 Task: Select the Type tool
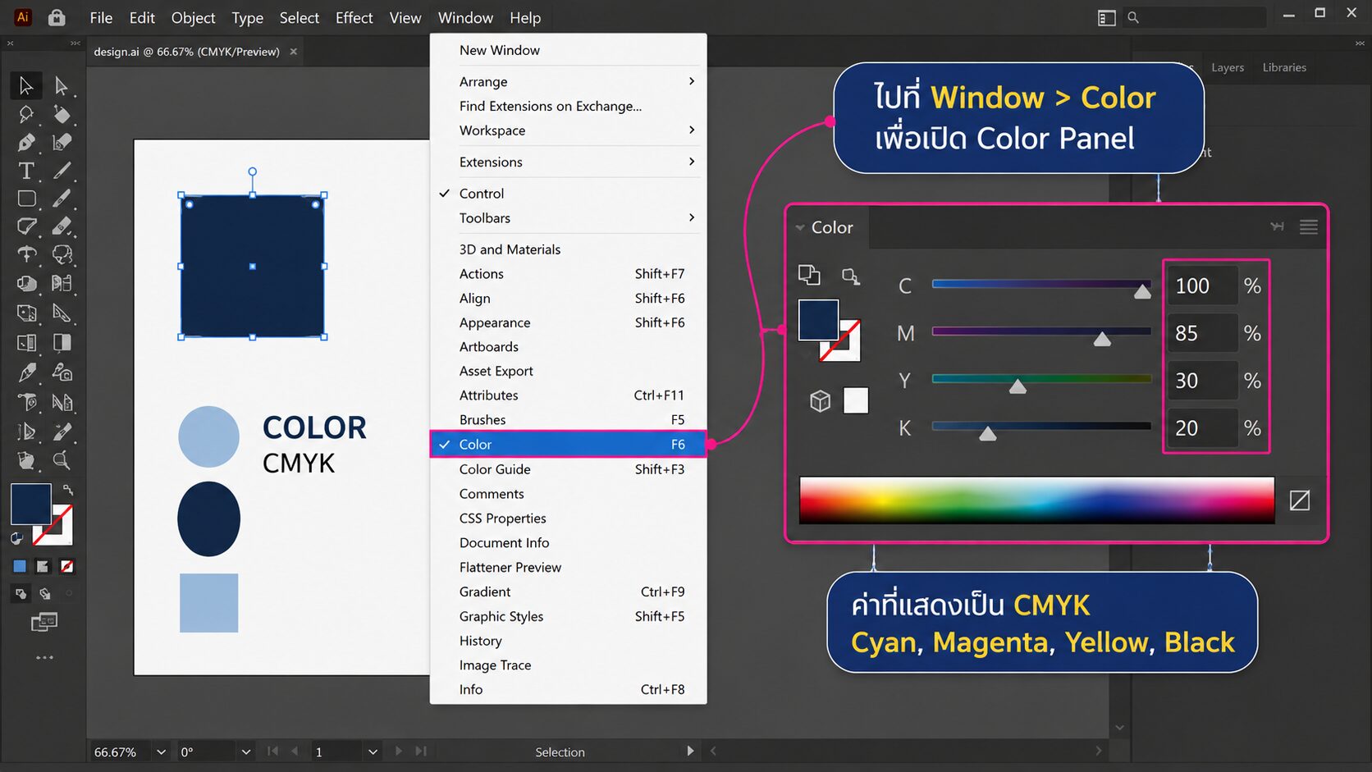pyautogui.click(x=26, y=171)
